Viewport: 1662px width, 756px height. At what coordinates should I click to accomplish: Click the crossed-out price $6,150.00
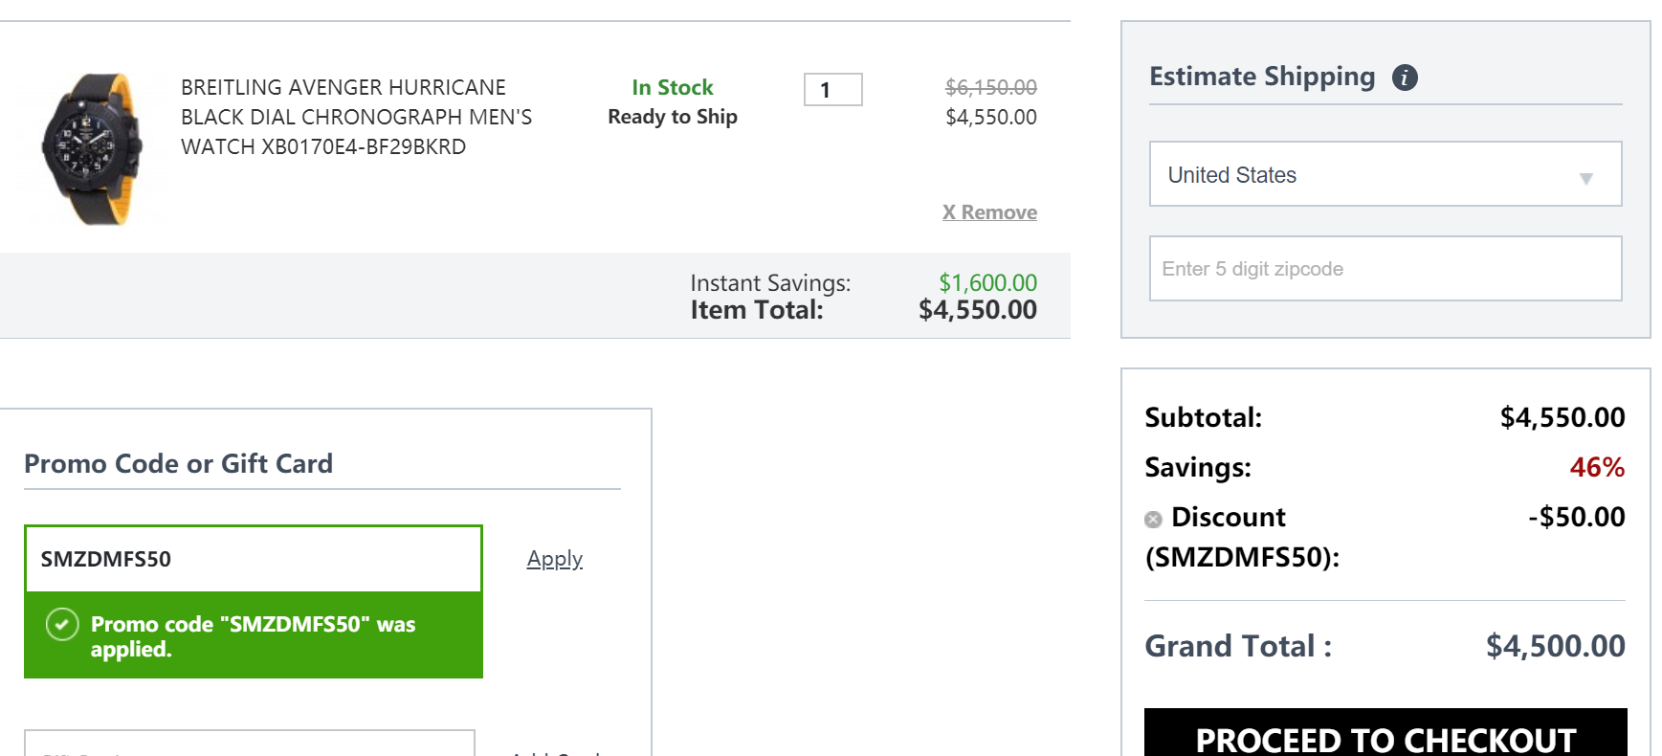(x=990, y=88)
